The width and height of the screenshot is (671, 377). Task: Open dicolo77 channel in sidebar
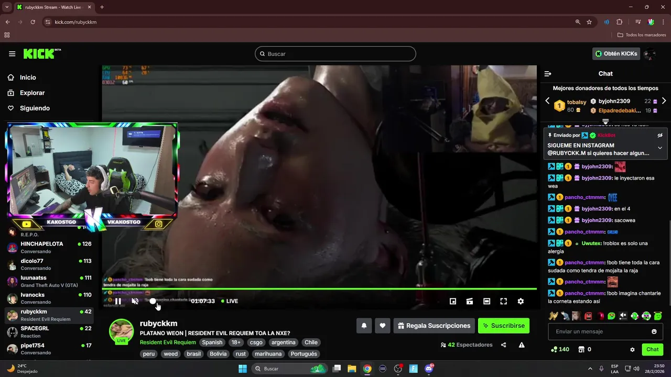pos(49,264)
